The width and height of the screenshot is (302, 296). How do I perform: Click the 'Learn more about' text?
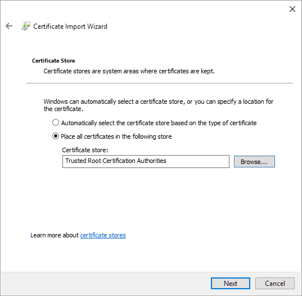pyautogui.click(x=55, y=235)
